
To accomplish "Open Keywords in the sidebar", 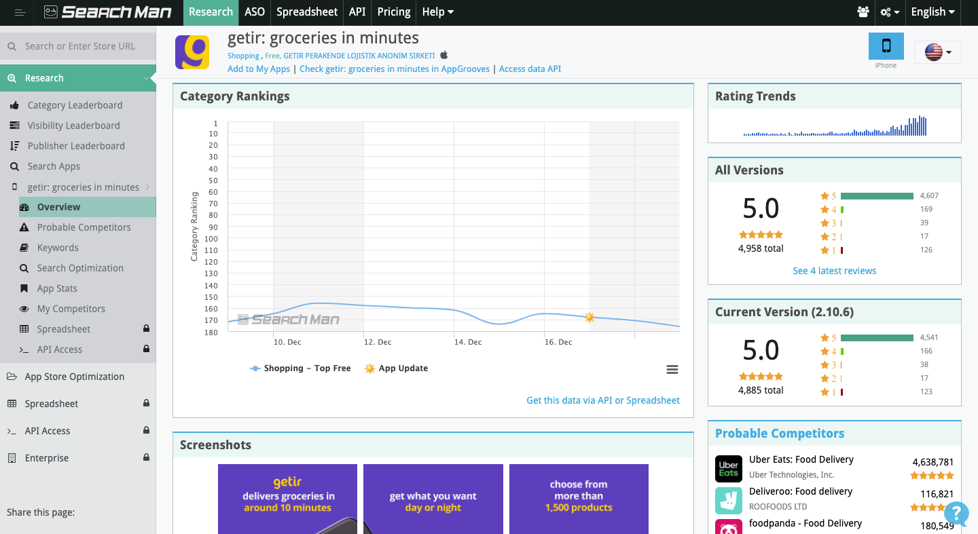I will coord(58,248).
